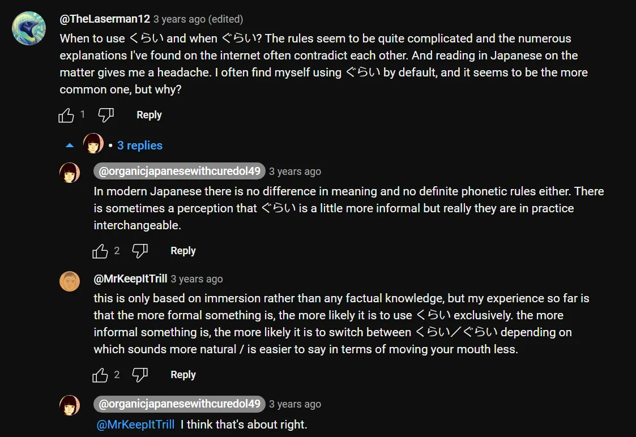Open first @organicjapanesewithcuredol49 author badge
This screenshot has height=437, width=636.
click(179, 171)
